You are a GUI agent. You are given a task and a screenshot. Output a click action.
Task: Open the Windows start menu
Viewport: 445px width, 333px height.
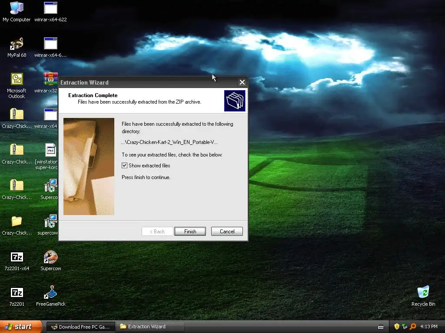pyautogui.click(x=21, y=327)
